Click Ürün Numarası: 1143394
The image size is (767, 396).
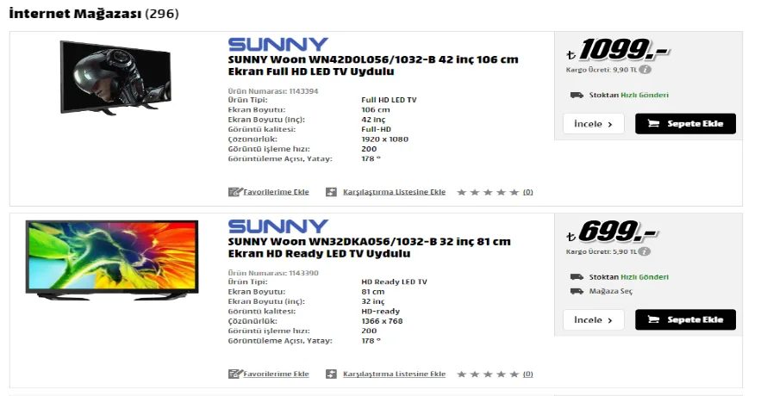(x=273, y=91)
